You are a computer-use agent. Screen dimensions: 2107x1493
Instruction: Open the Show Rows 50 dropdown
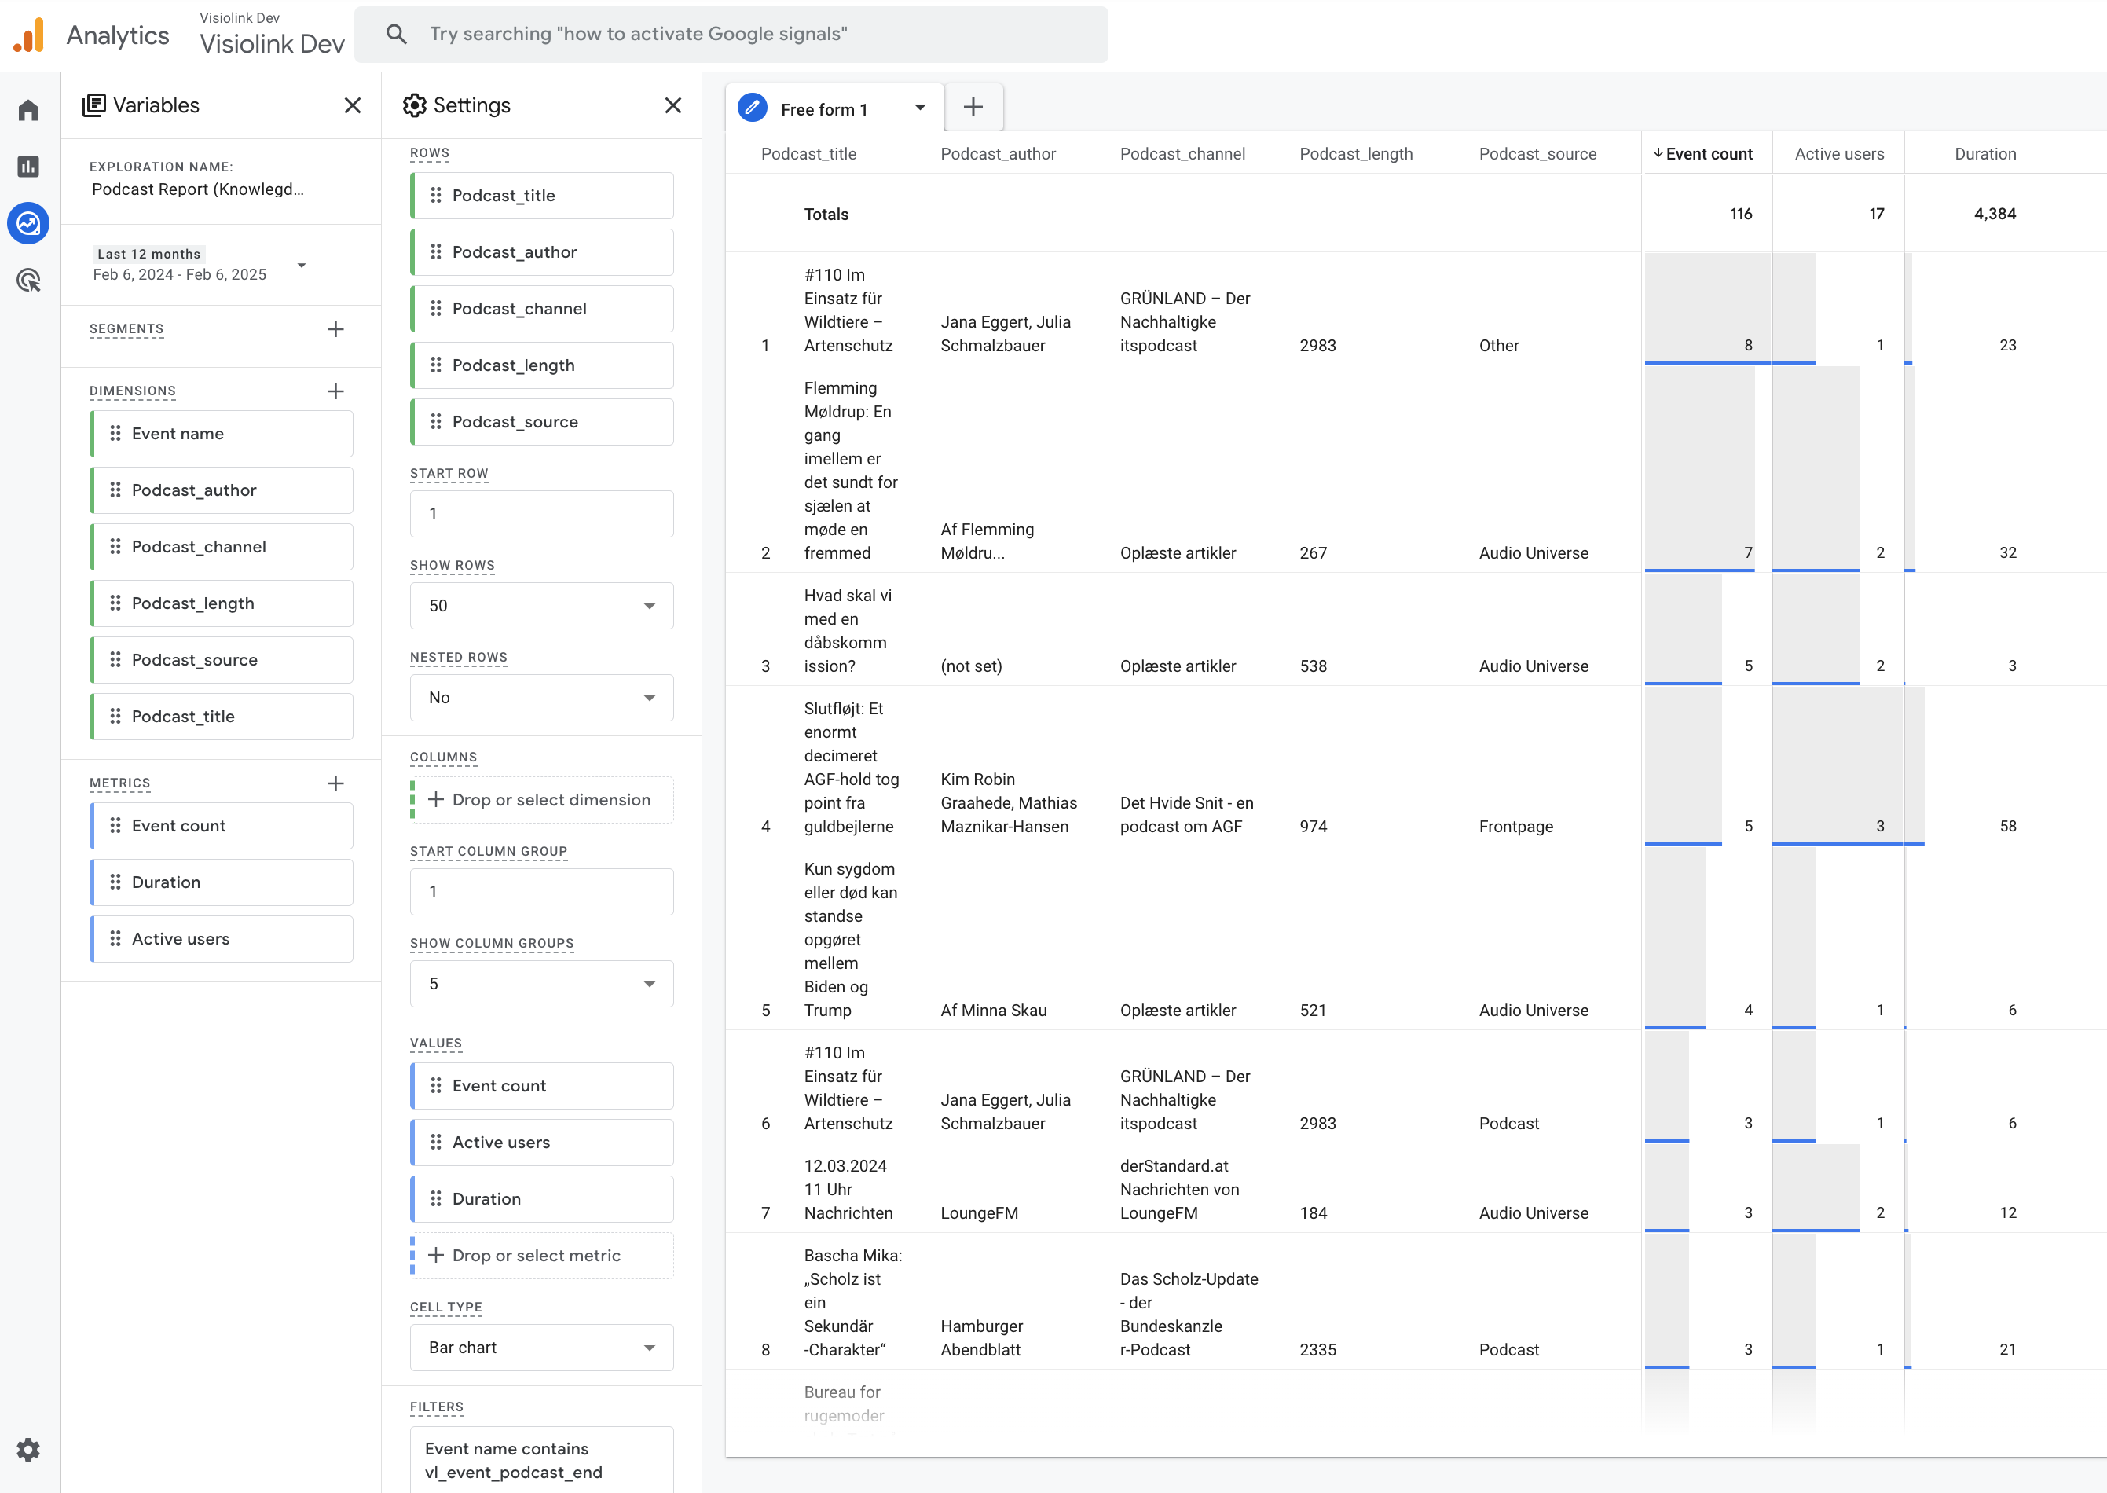coord(541,606)
